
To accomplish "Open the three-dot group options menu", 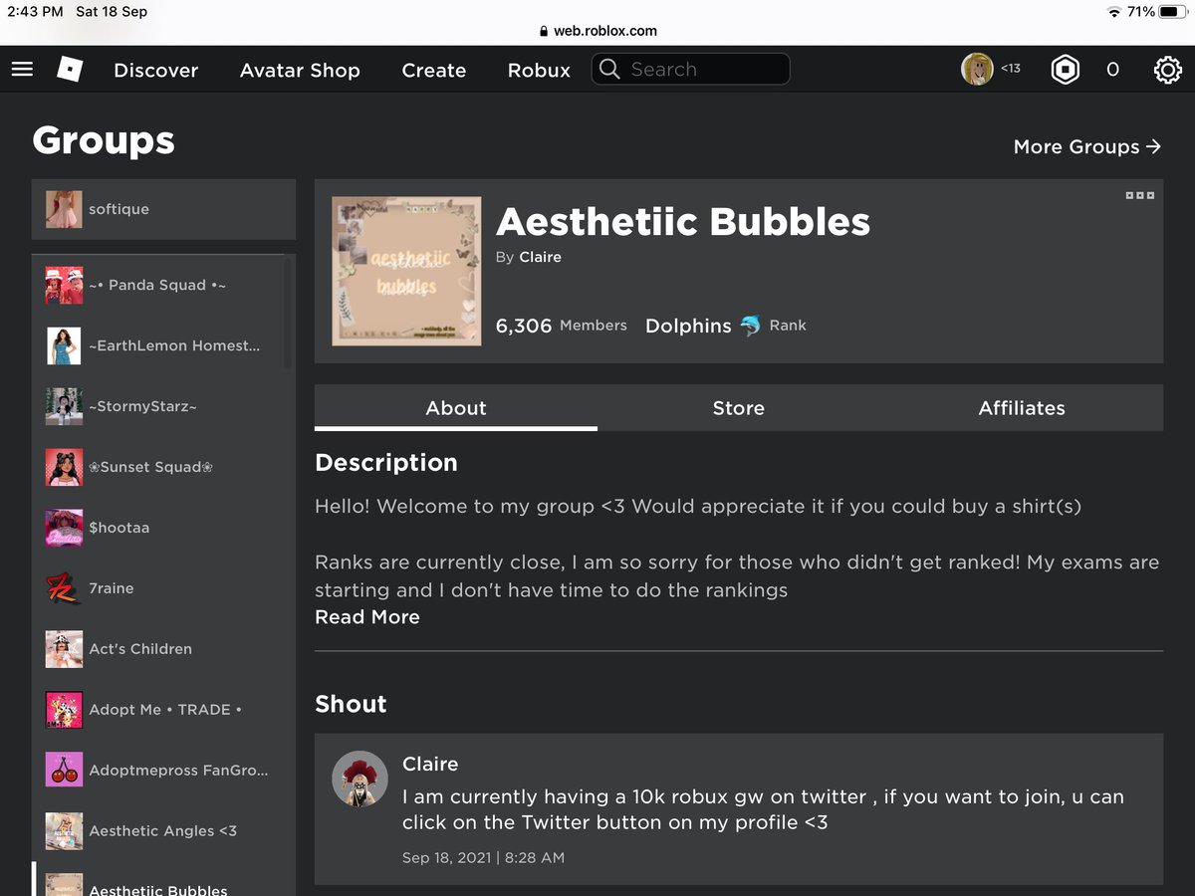I will pos(1139,195).
